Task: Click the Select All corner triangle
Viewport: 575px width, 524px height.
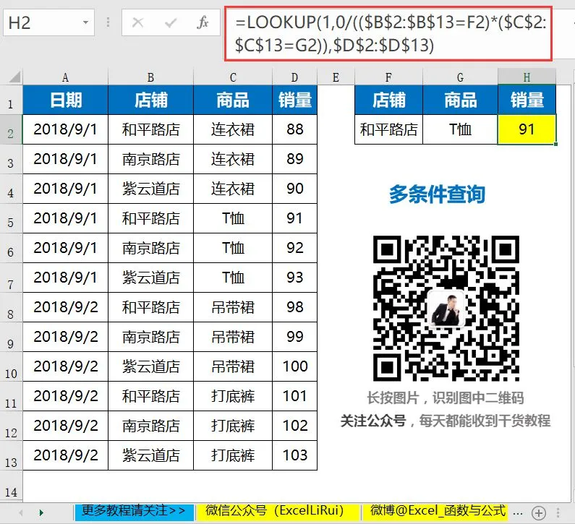Action: click(14, 77)
